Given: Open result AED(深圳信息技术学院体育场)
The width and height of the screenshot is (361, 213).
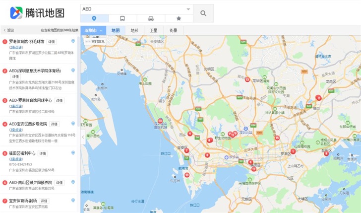Looking at the screenshot, I should (x=35, y=71).
